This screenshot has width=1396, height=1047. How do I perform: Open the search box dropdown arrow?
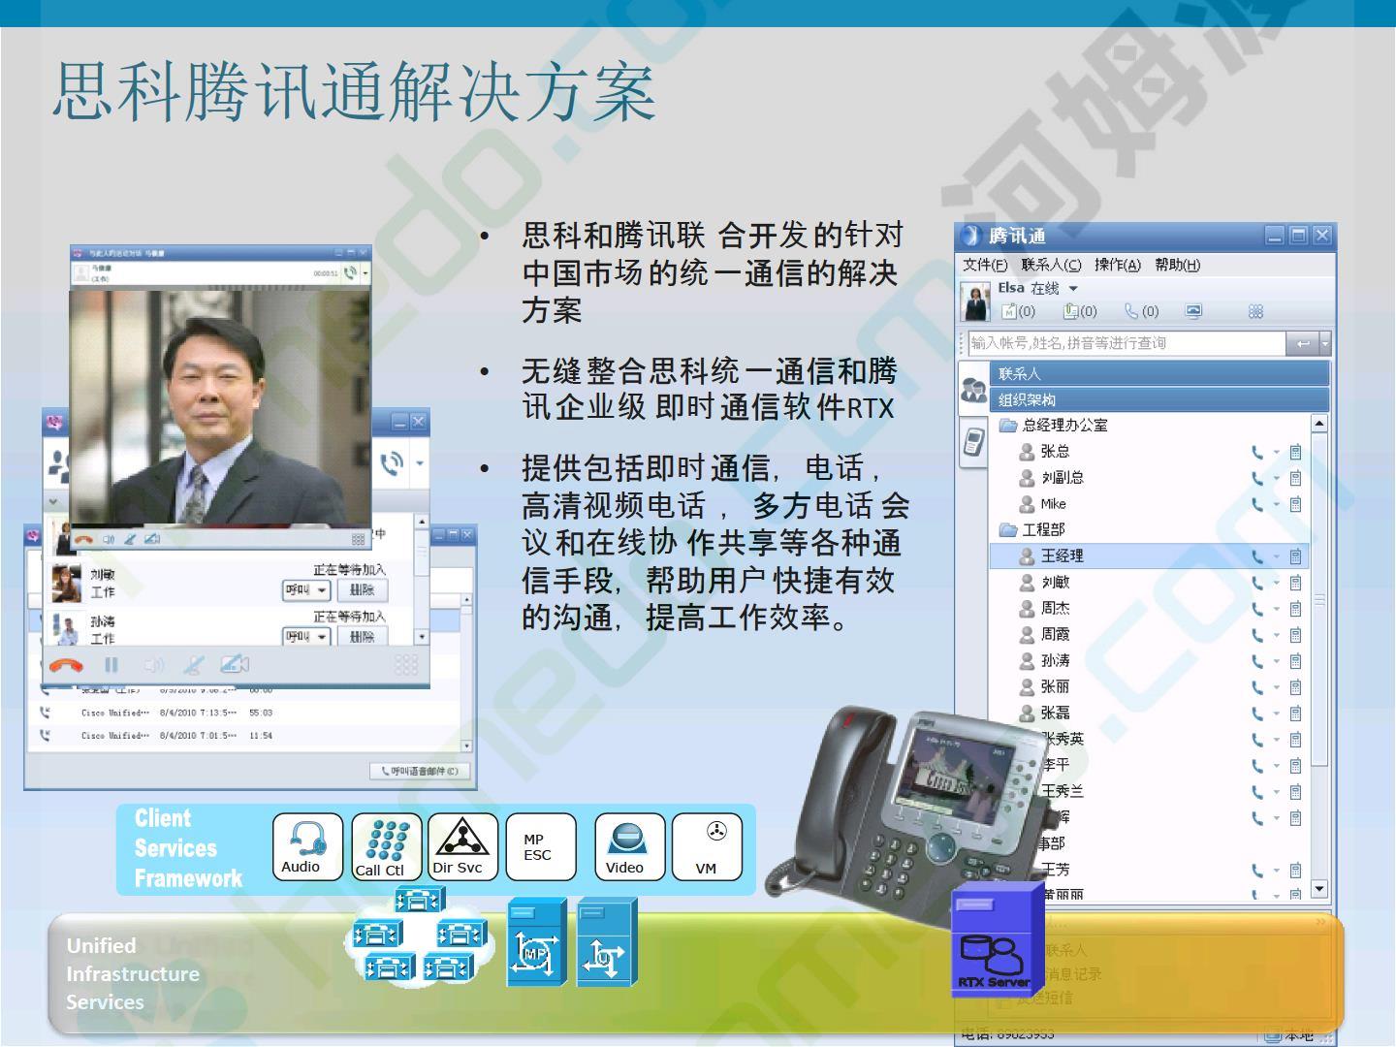(x=1325, y=343)
